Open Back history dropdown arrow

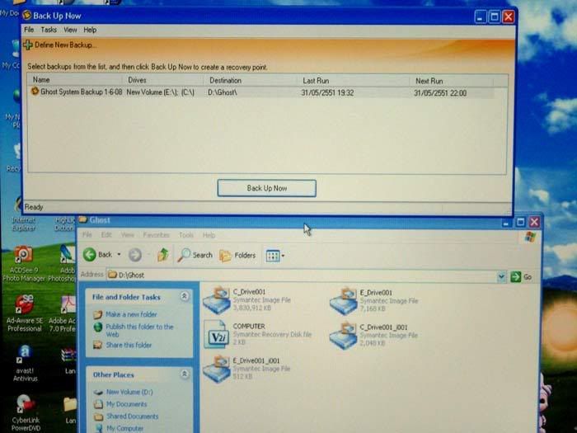coord(119,254)
